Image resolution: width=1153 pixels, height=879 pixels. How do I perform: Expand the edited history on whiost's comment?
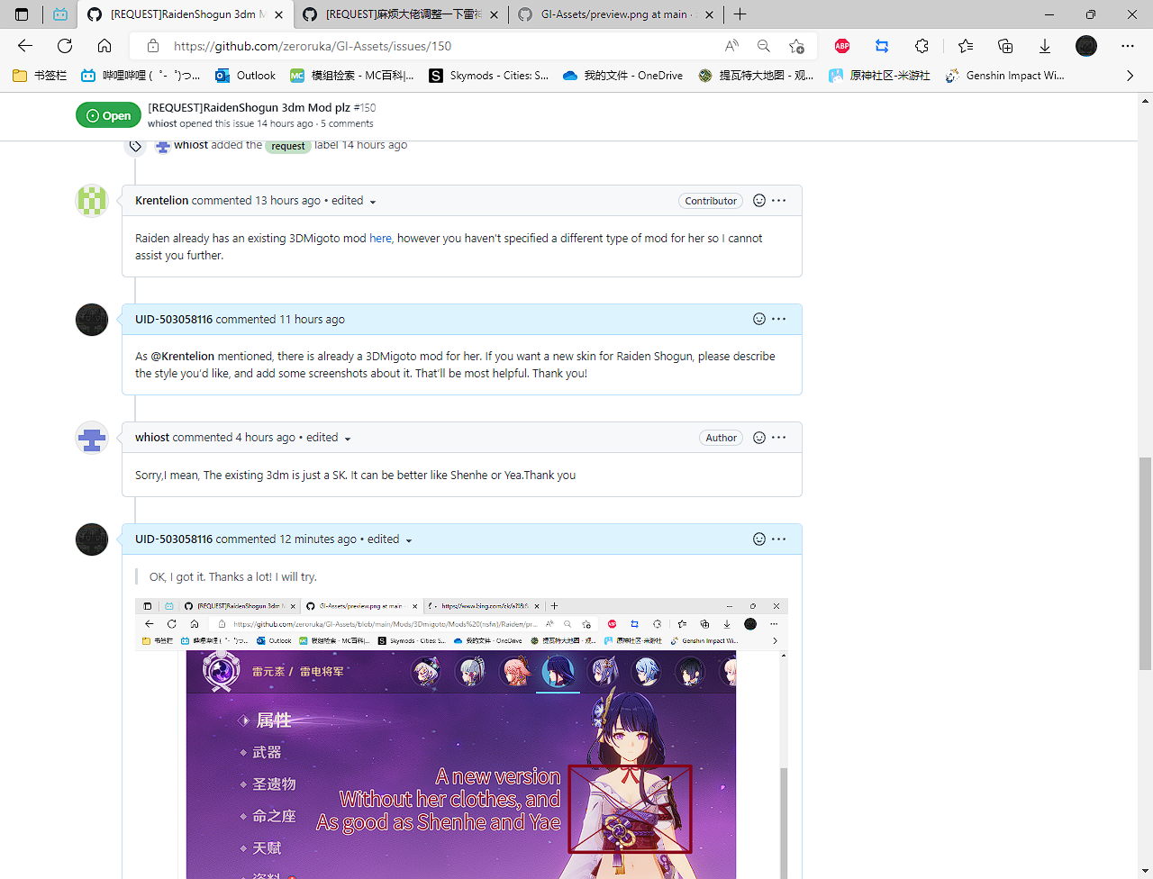click(x=348, y=437)
